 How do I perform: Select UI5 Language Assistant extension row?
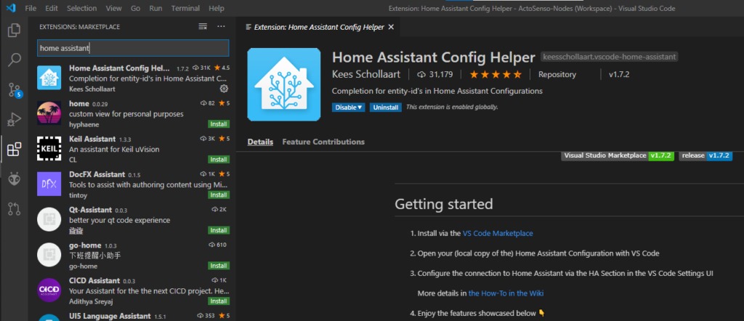133,316
